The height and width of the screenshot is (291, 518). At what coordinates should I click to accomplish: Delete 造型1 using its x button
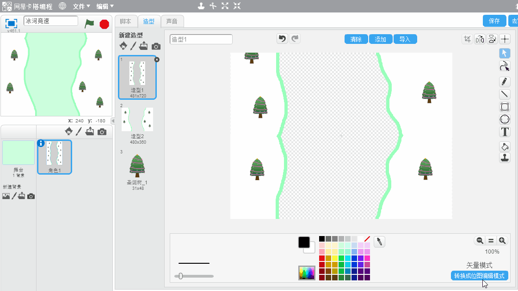click(157, 60)
